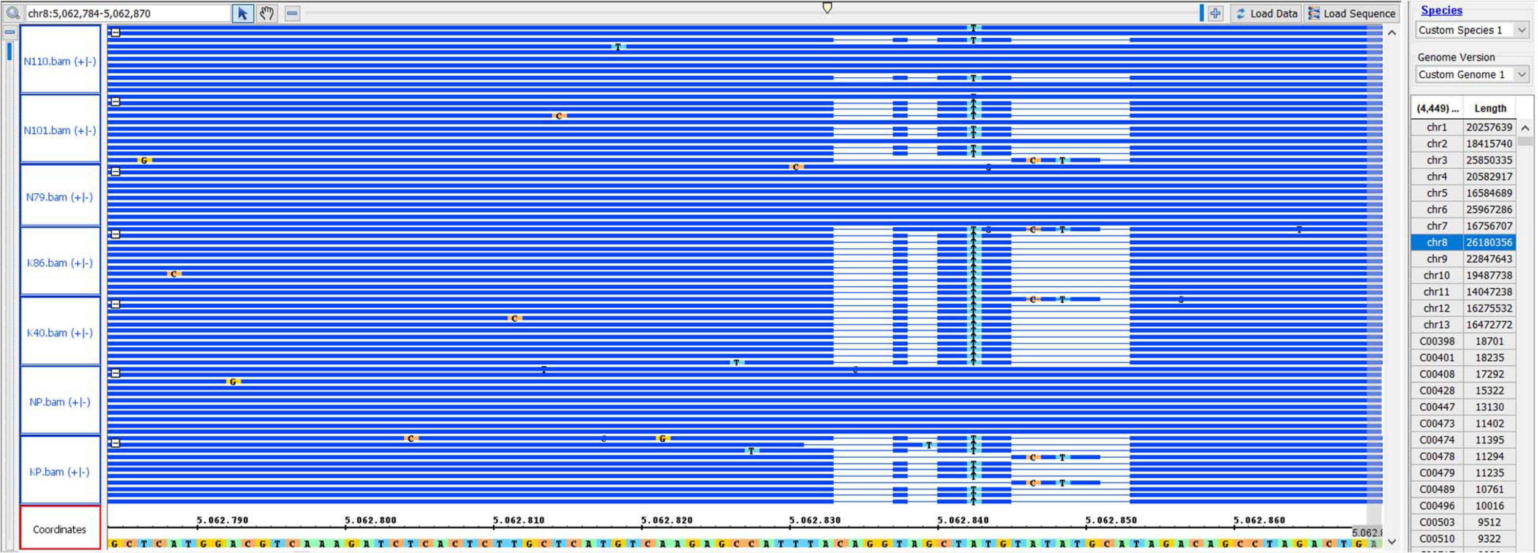Click the coordinate input field chr8:5,062,784-5,062,870
This screenshot has height=553, width=1538.
(128, 13)
